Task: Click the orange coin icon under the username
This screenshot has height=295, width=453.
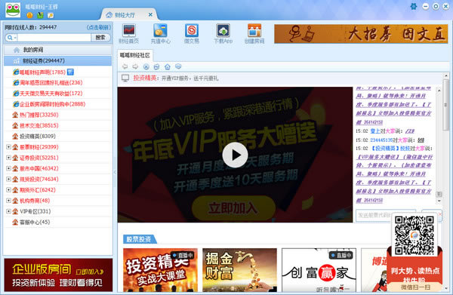Action: click(29, 15)
